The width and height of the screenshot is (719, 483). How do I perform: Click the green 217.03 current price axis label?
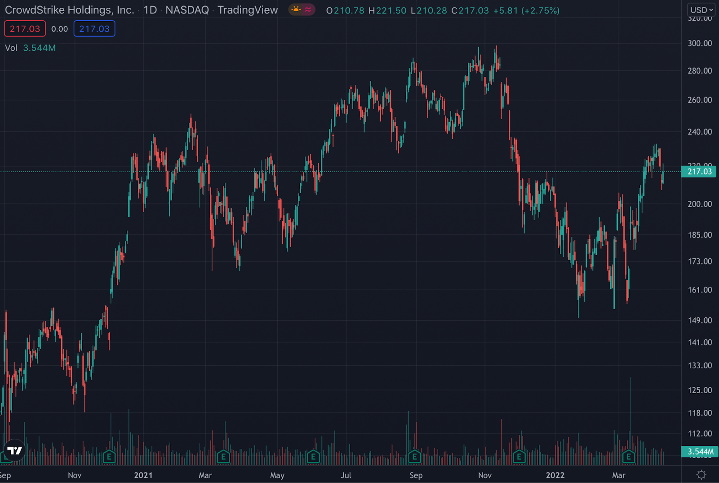tap(699, 171)
